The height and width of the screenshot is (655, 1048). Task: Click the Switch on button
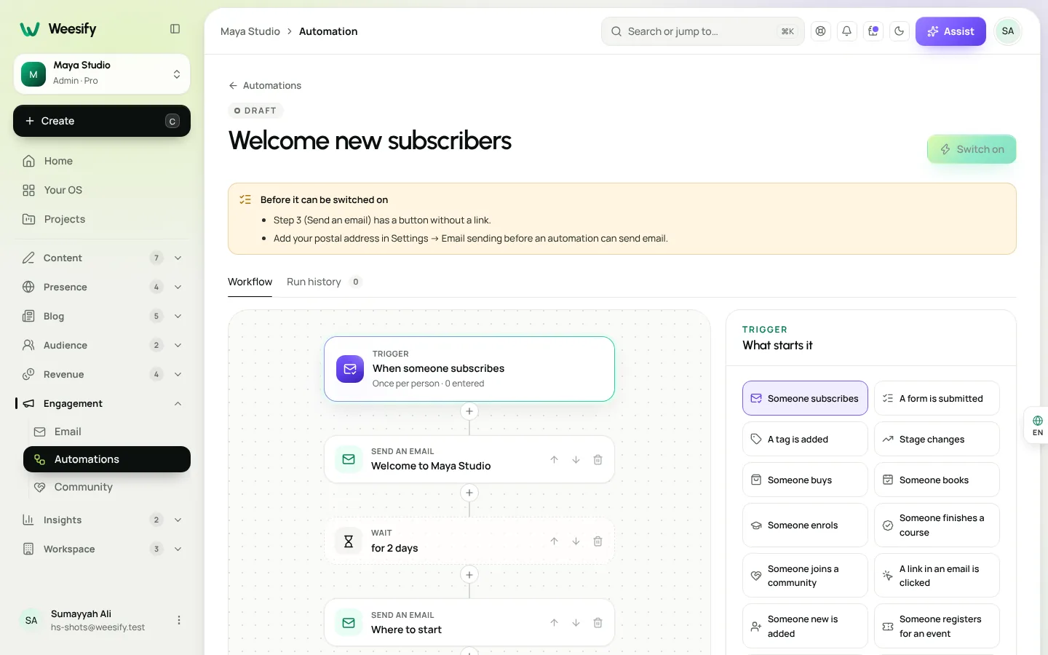[x=972, y=149]
